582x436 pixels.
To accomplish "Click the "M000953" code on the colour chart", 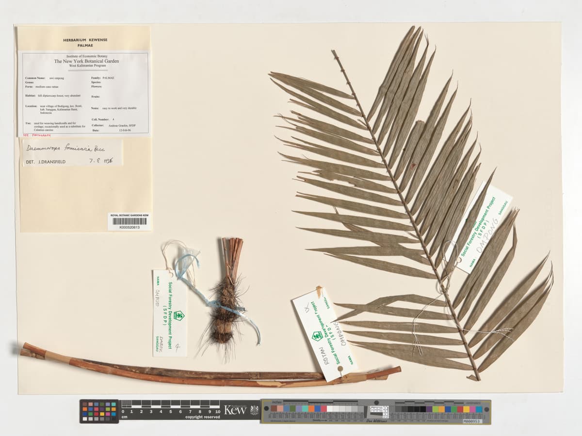I will 472,421.
